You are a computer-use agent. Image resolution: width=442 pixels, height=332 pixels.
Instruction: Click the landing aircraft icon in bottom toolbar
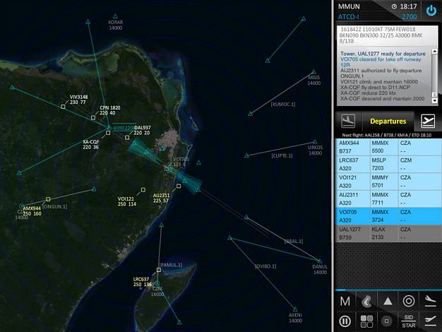point(429,301)
